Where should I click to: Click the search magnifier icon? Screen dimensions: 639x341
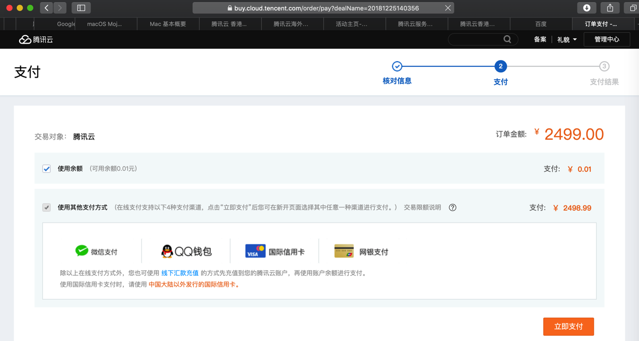tap(507, 39)
